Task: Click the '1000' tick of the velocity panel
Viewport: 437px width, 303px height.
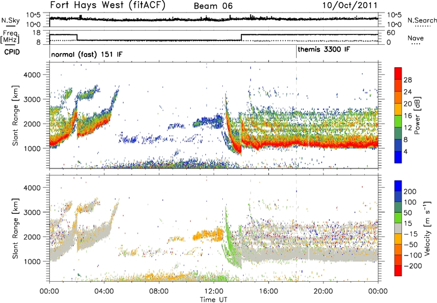Action: pos(32,261)
